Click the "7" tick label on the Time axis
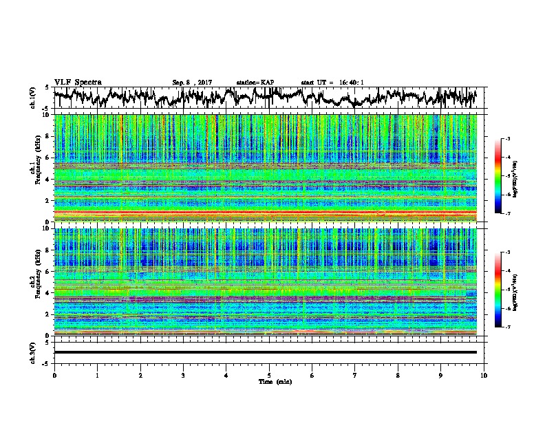Image resolution: width=545 pixels, height=421 pixels. point(355,376)
